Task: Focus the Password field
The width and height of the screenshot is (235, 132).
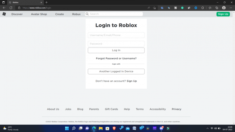Action: tap(116, 44)
